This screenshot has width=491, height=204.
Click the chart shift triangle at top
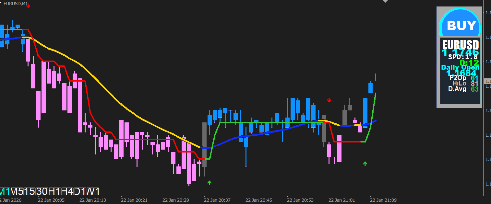(385, 1)
